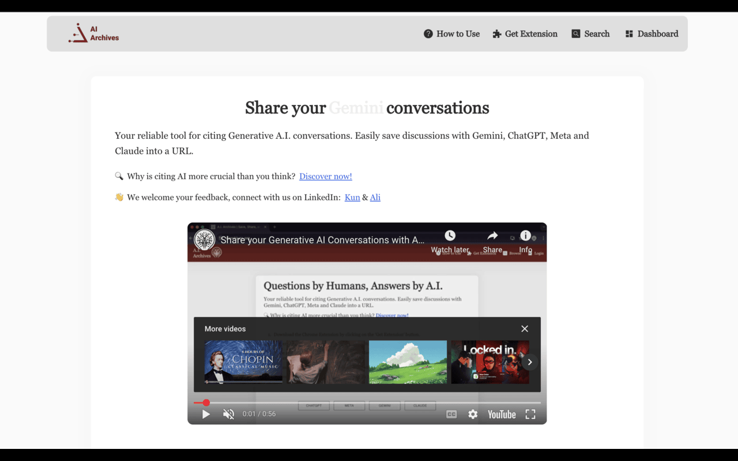Go to the Dashboard menu item

pos(652,34)
